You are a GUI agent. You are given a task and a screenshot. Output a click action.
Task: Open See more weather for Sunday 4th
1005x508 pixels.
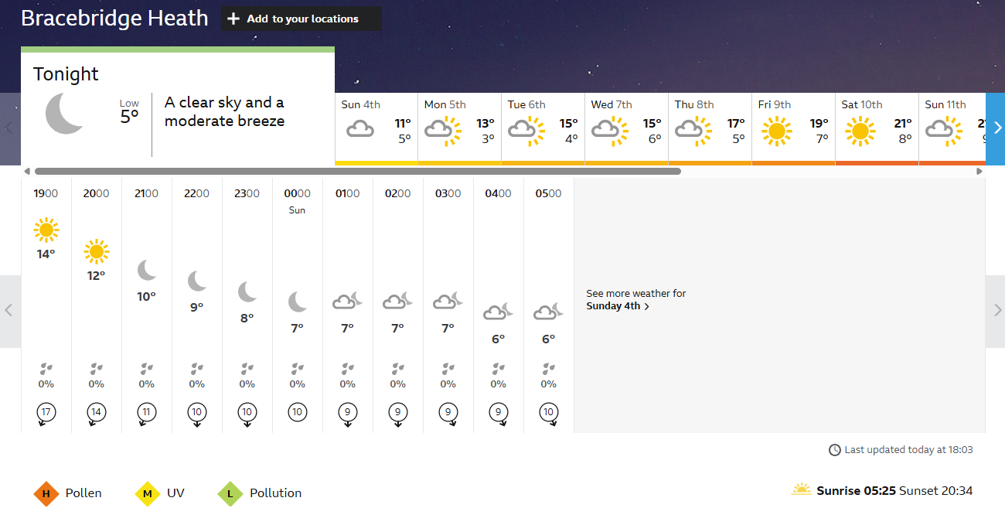pos(635,300)
